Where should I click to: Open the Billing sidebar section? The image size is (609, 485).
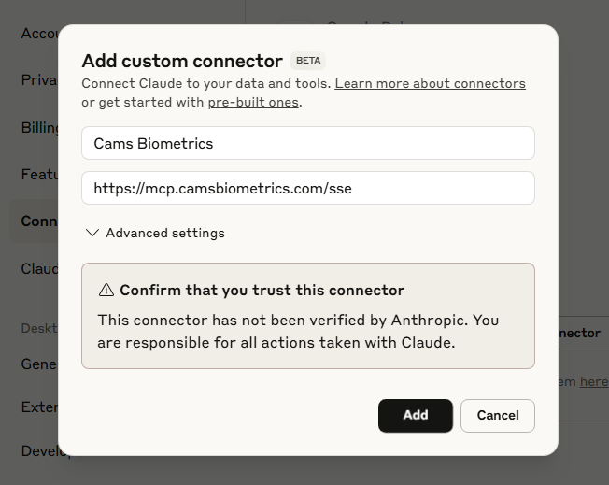tap(39, 127)
